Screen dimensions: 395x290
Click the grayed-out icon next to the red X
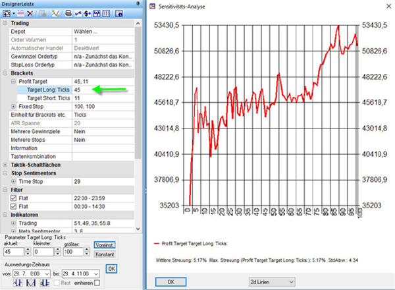point(43,13)
